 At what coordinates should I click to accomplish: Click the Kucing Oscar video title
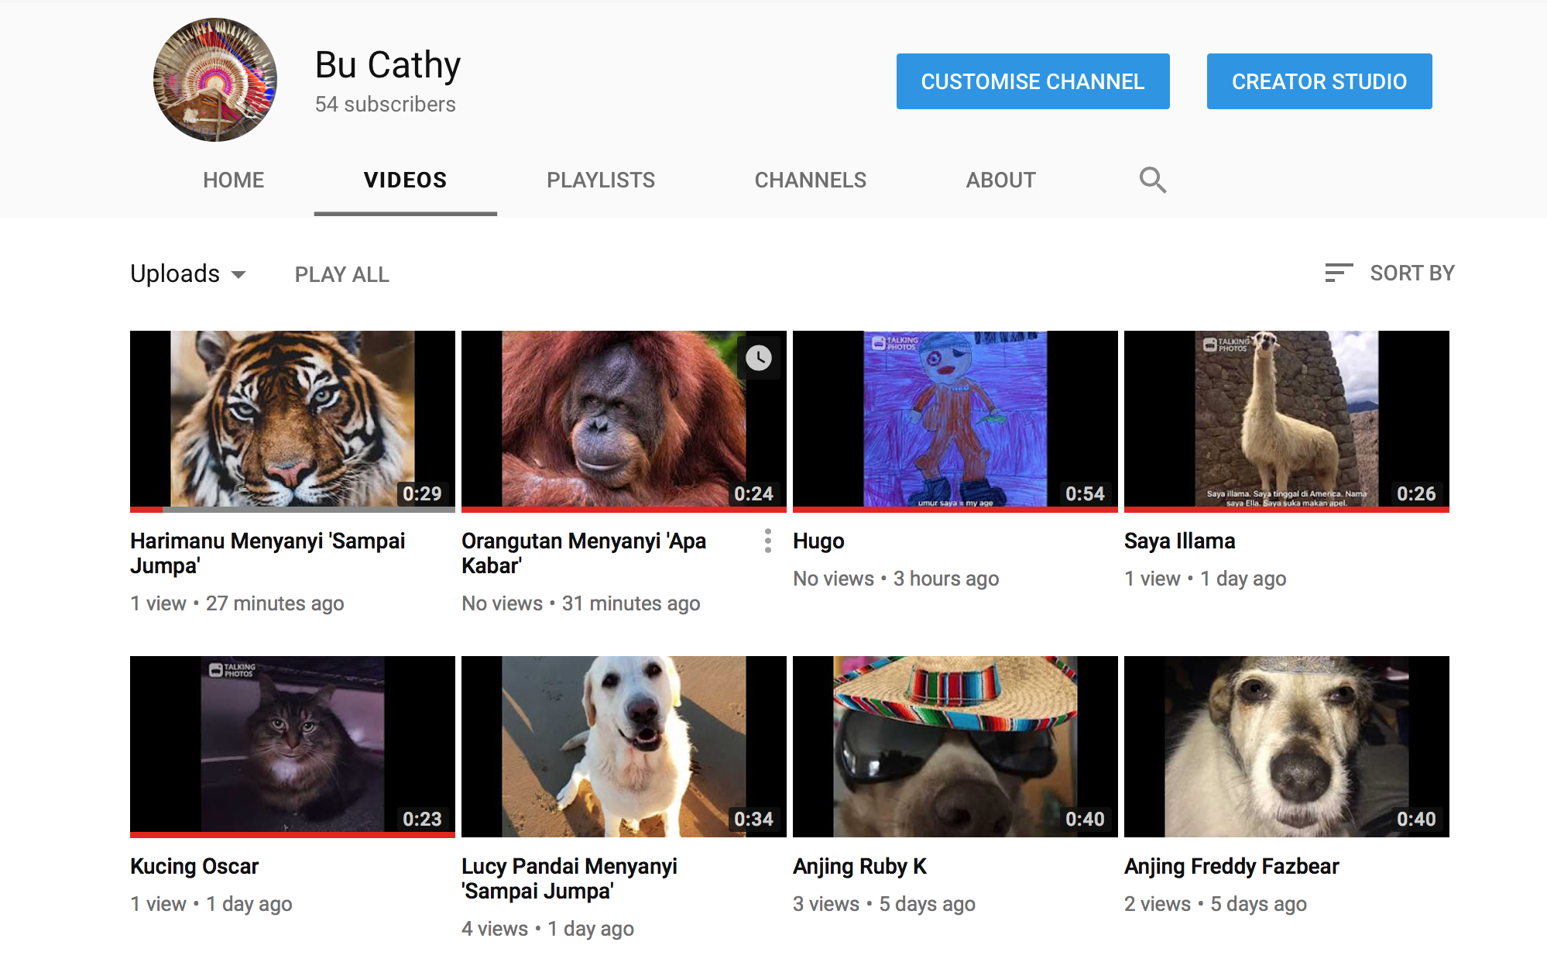tap(194, 866)
